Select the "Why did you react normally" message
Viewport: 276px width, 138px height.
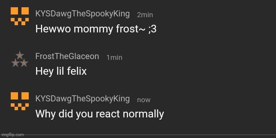(x=100, y=114)
